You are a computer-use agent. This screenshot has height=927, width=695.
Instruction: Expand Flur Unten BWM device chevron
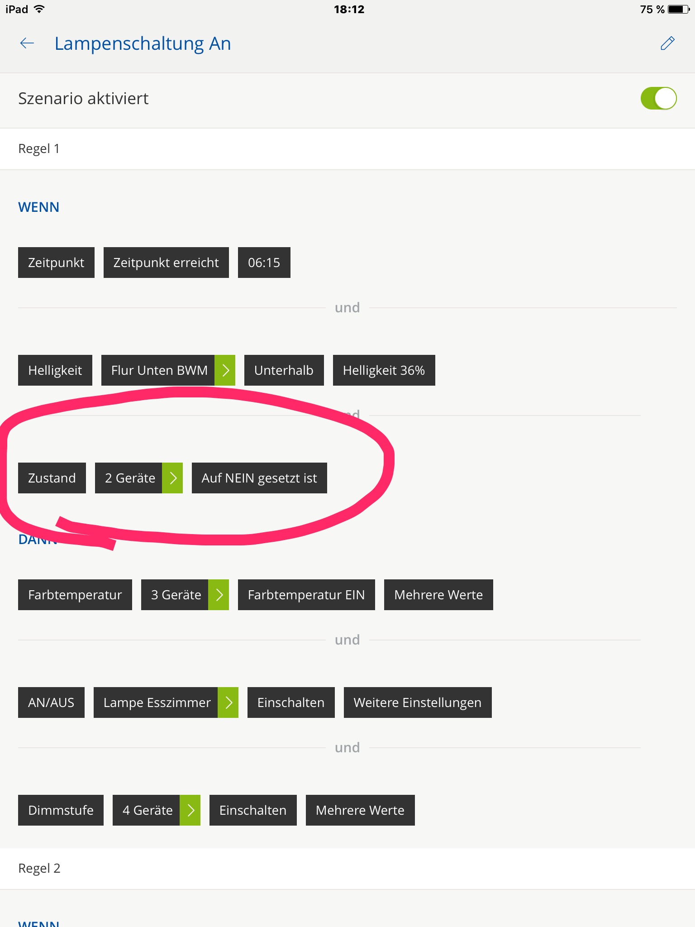coord(225,370)
